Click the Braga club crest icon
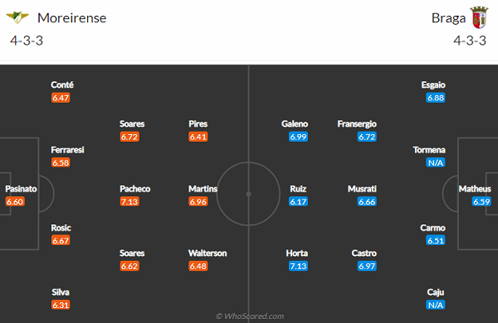The height and width of the screenshot is (323, 498). pos(479,17)
